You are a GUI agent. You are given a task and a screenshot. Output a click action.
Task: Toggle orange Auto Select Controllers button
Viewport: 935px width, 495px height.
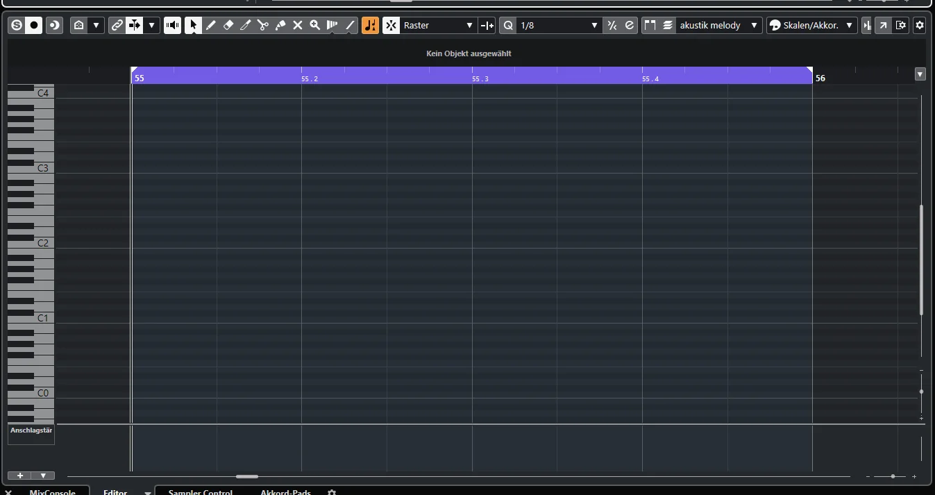pos(370,26)
